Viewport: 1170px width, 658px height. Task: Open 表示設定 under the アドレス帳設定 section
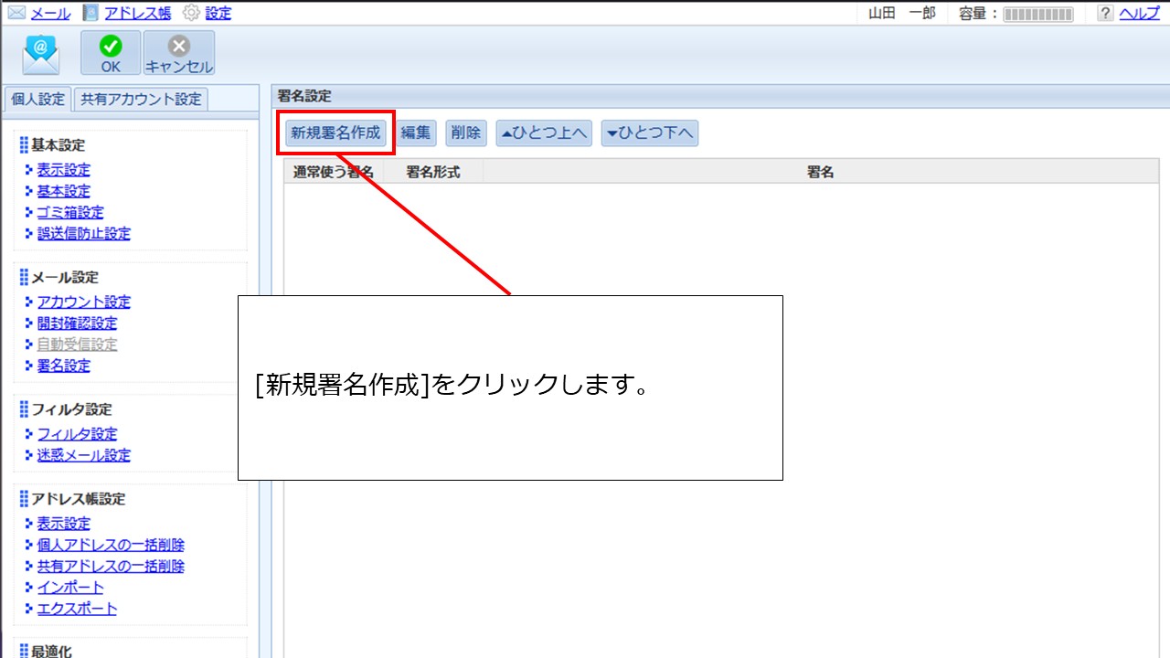tap(63, 524)
